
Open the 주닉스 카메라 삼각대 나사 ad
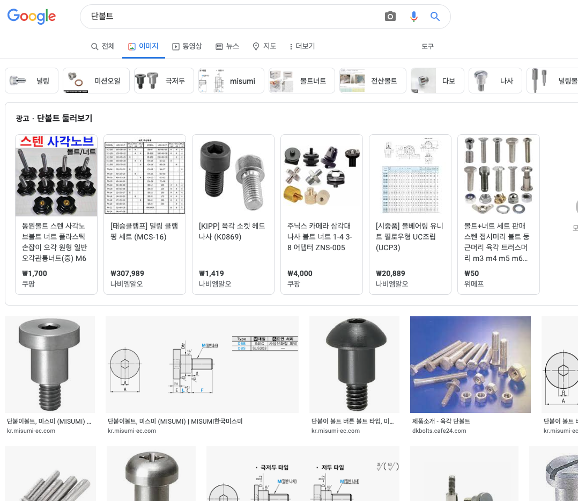tap(322, 176)
